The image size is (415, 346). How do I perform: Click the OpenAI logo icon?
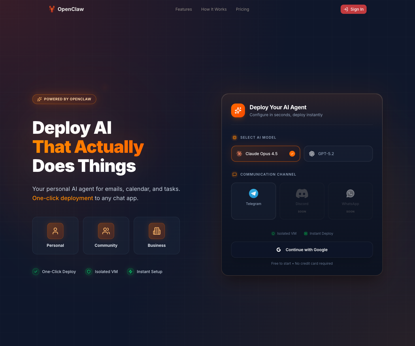[x=312, y=154]
